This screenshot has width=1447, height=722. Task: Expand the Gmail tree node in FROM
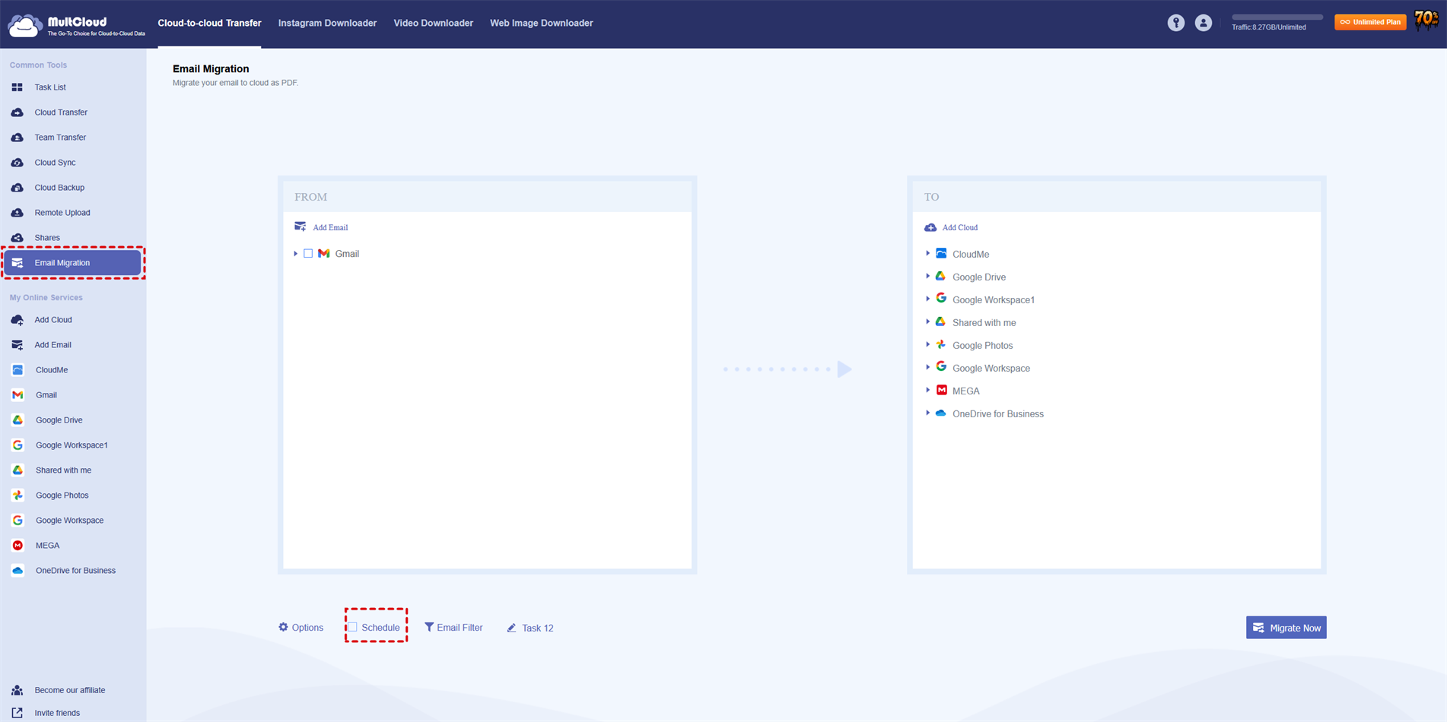(295, 253)
